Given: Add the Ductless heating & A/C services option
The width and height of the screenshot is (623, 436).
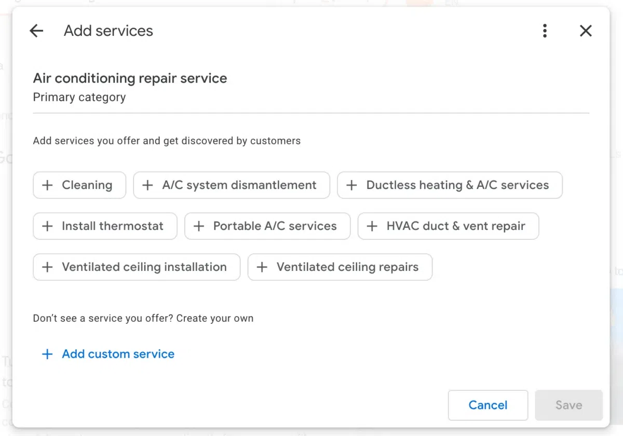Looking at the screenshot, I should coord(450,185).
